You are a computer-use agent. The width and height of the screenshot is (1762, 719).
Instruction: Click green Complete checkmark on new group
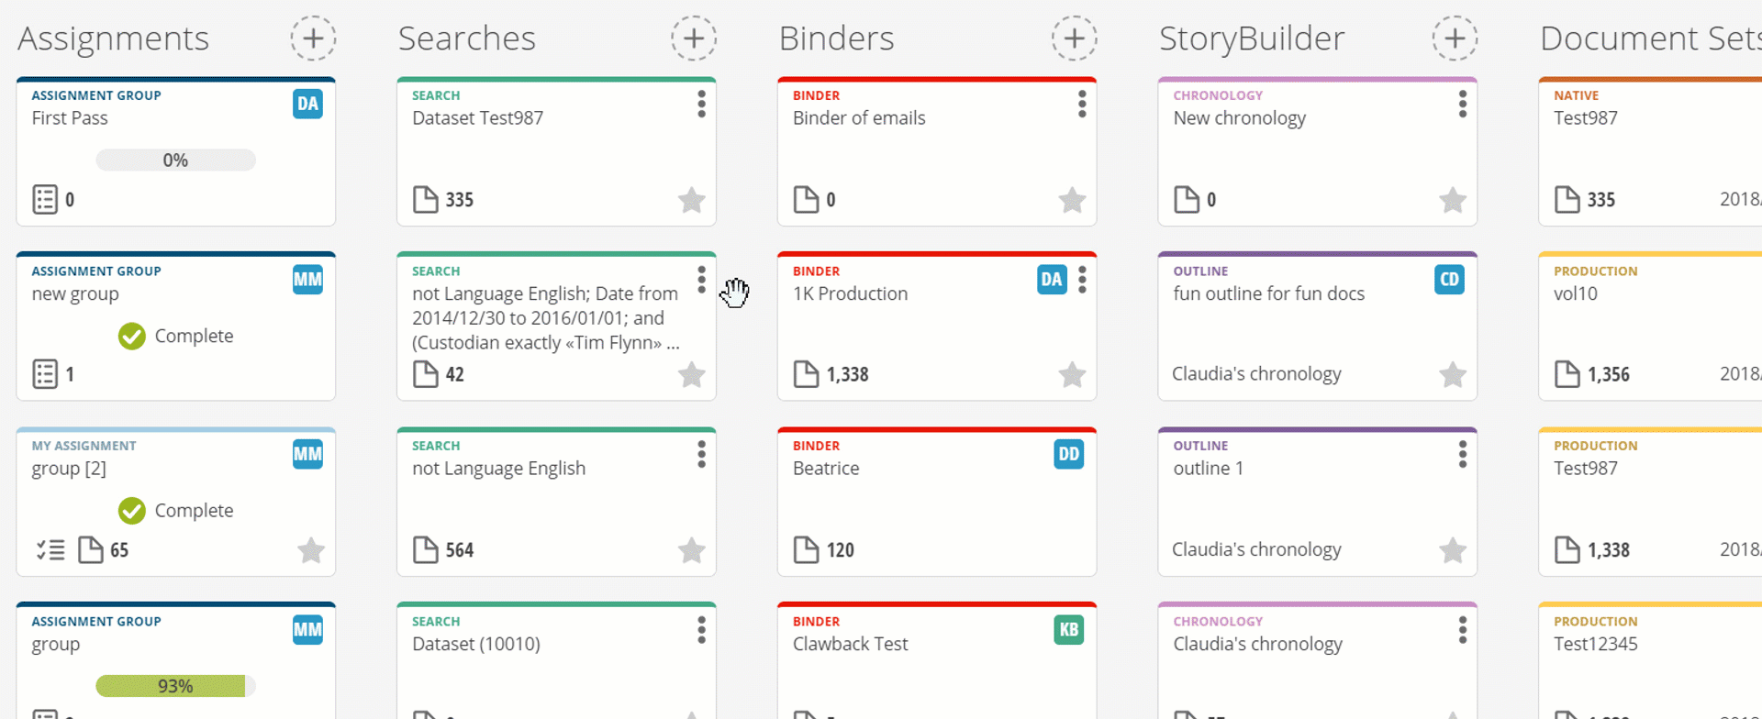pos(132,337)
